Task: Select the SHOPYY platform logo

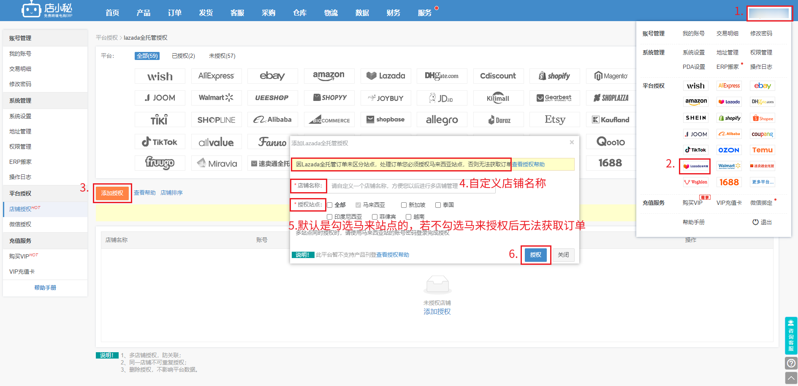Action: [x=329, y=98]
